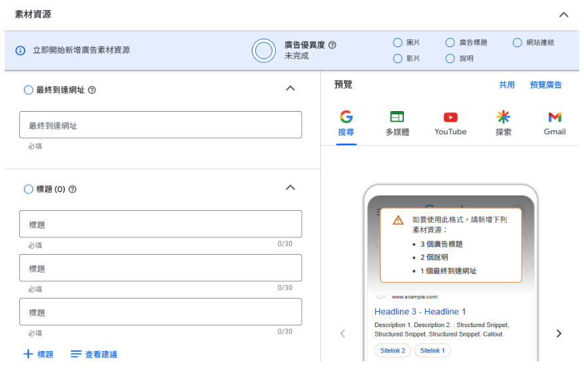The height and width of the screenshot is (369, 584).
Task: Click the Google Search preview icon
Action: (x=345, y=117)
